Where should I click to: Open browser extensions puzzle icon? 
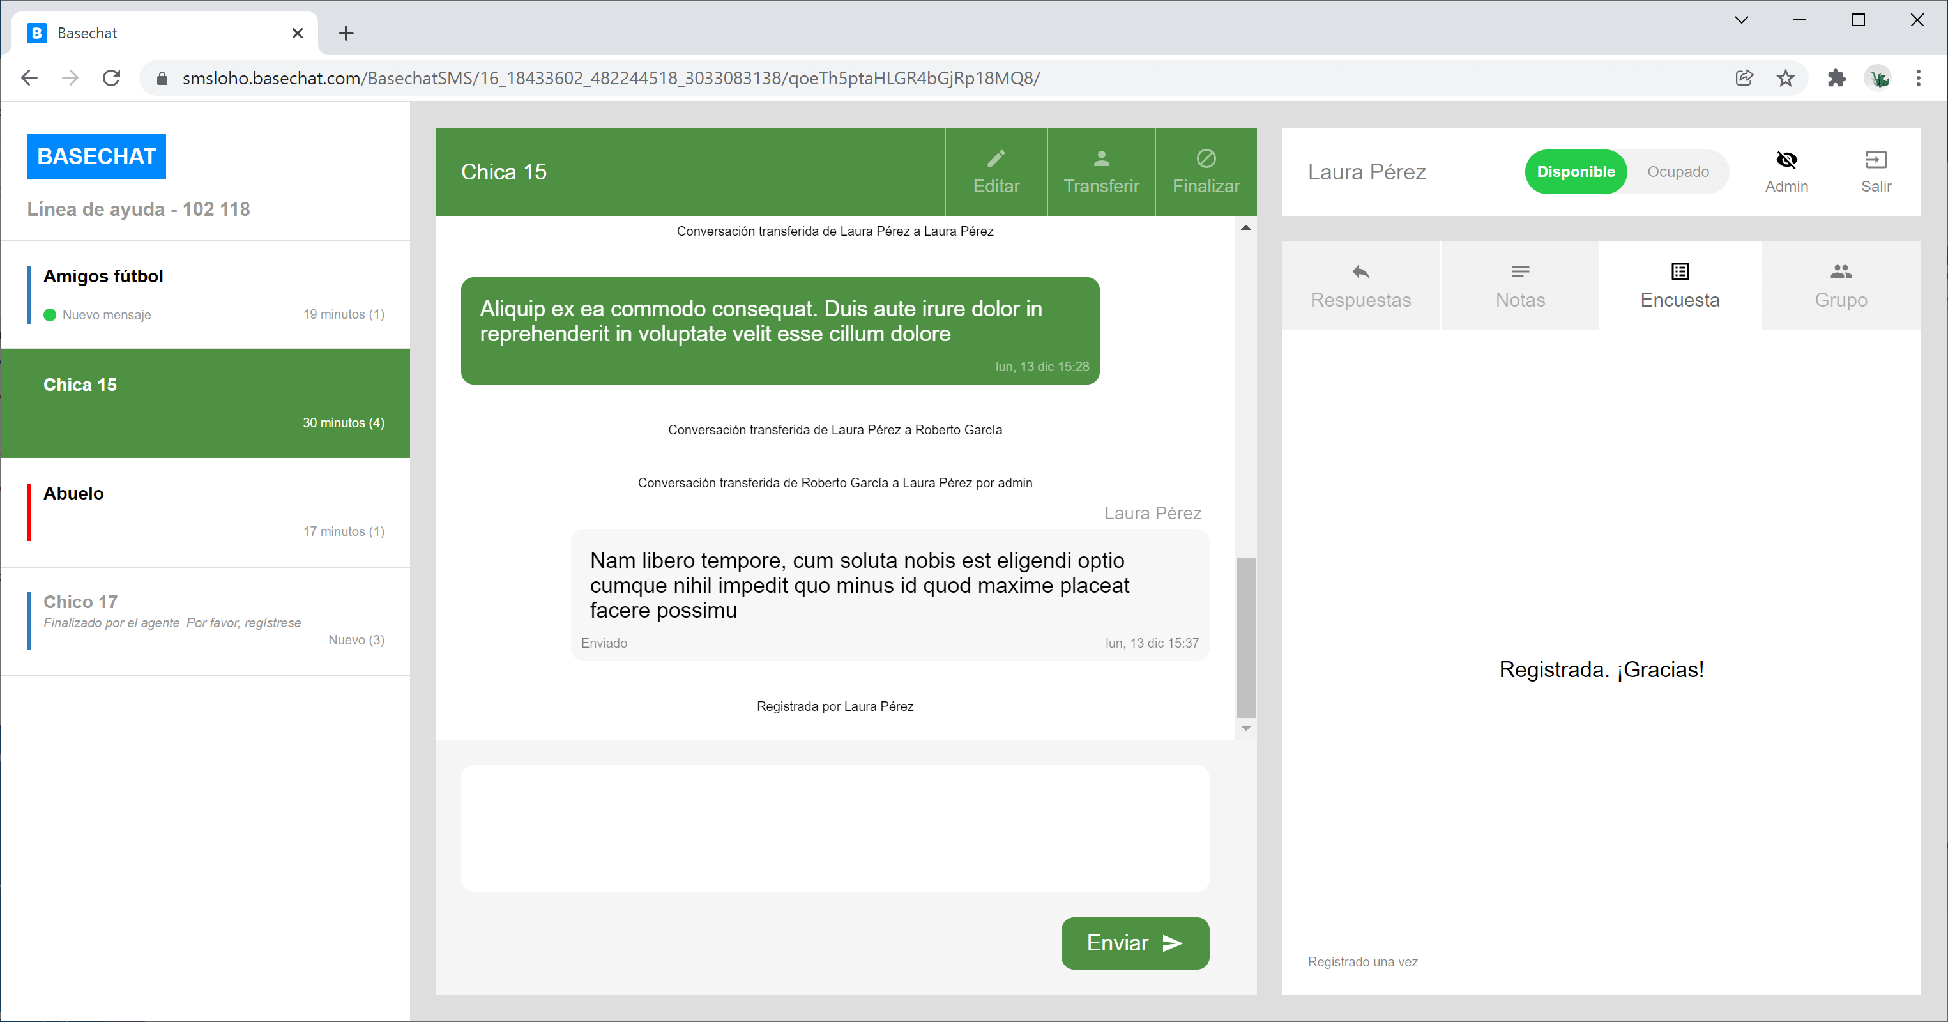pos(1837,78)
